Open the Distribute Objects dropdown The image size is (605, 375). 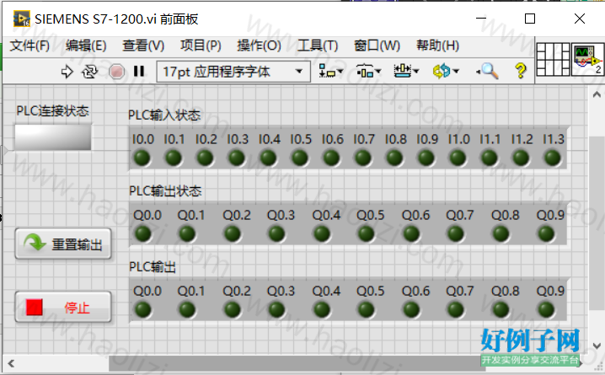pyautogui.click(x=368, y=72)
